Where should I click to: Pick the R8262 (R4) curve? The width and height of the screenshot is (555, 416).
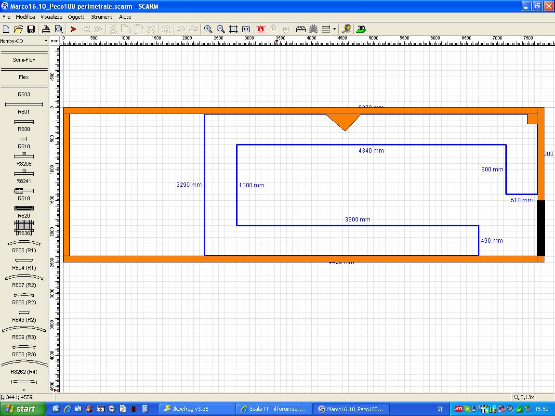(24, 367)
